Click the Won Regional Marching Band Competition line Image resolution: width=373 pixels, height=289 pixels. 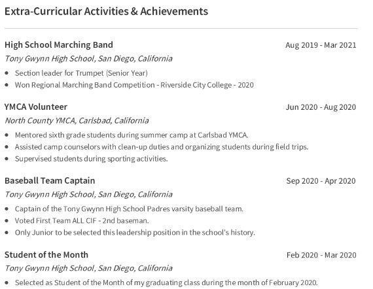coord(134,85)
